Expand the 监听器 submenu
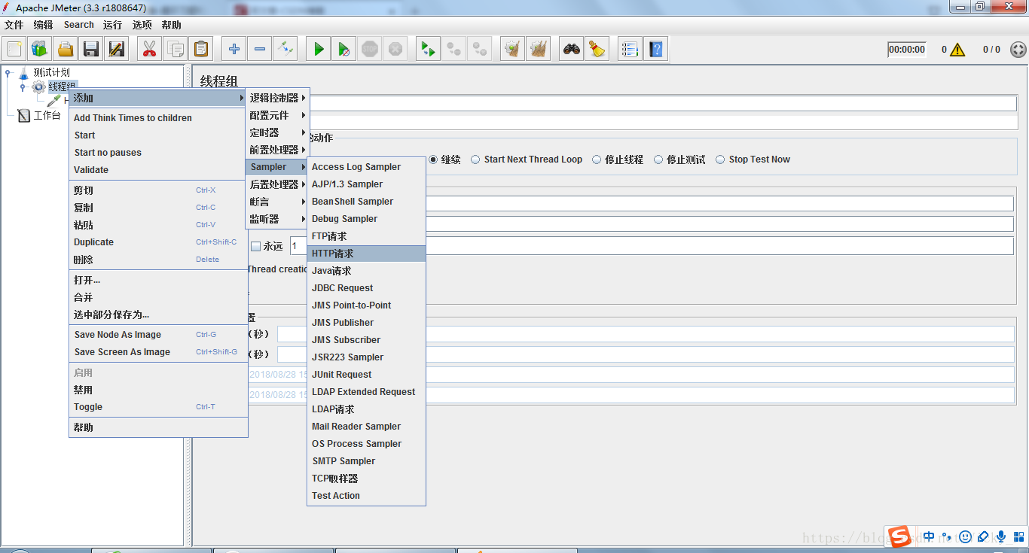 pyautogui.click(x=278, y=219)
